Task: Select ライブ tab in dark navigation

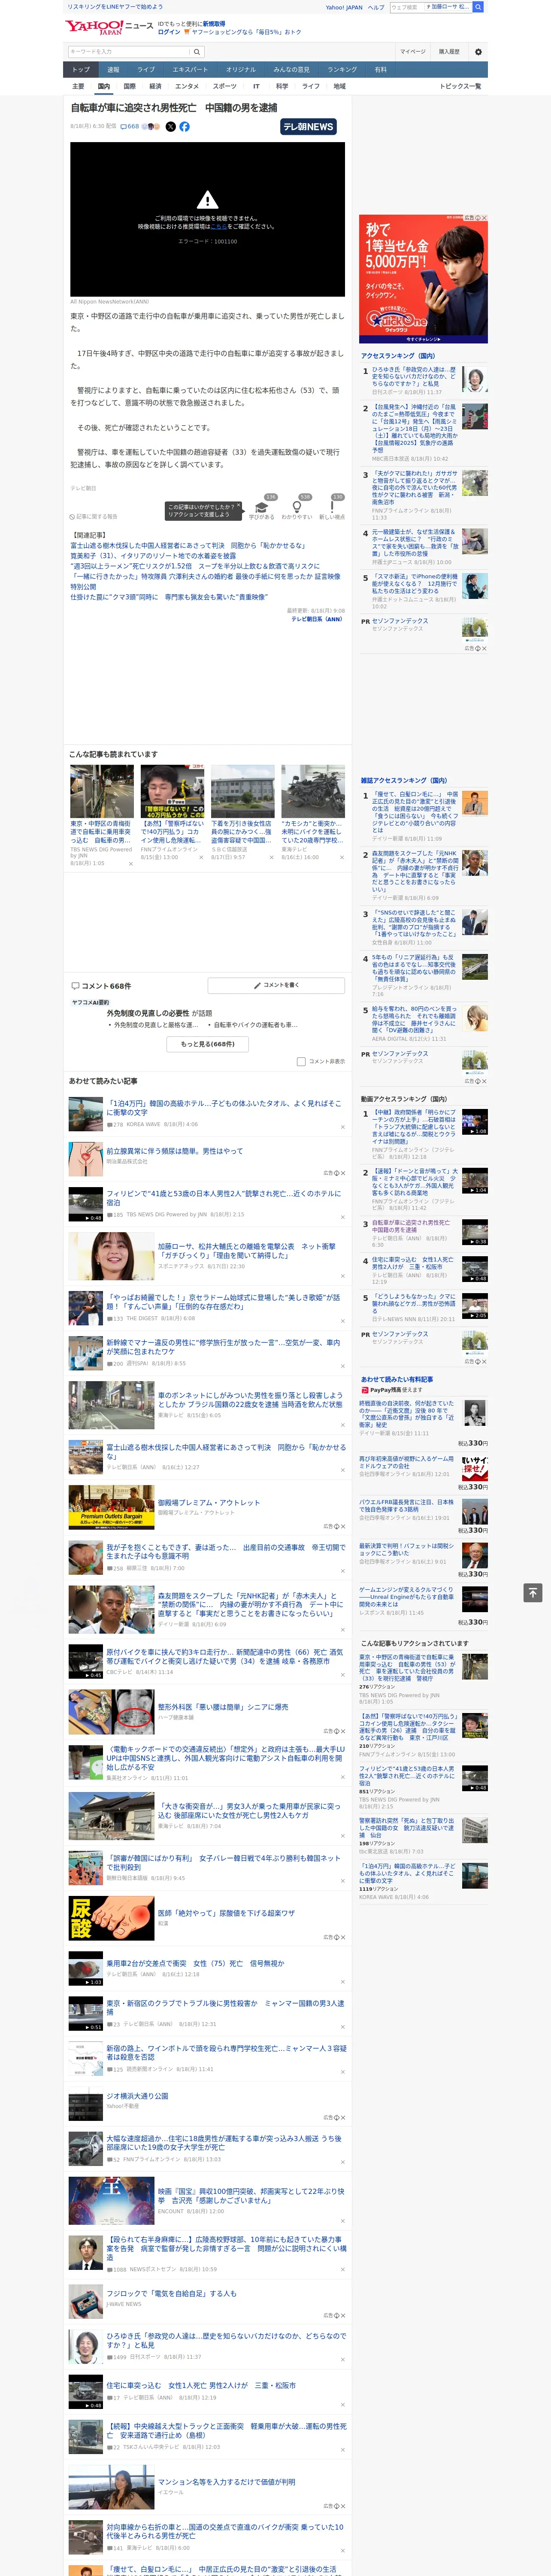Action: click(146, 69)
